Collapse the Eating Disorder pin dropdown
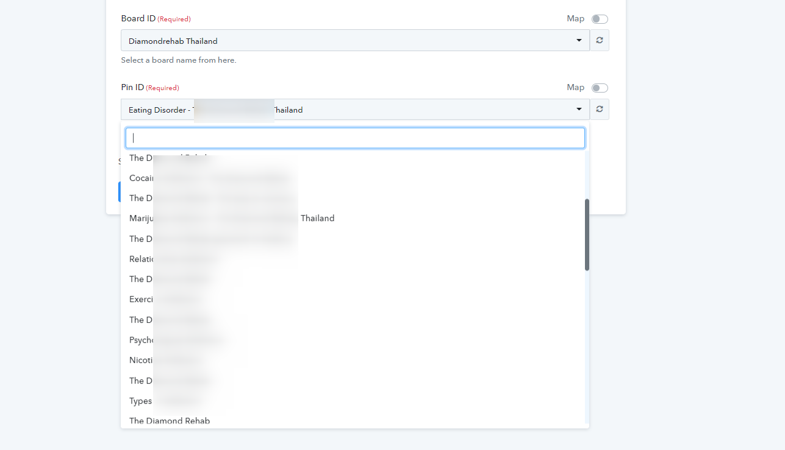 click(355, 109)
